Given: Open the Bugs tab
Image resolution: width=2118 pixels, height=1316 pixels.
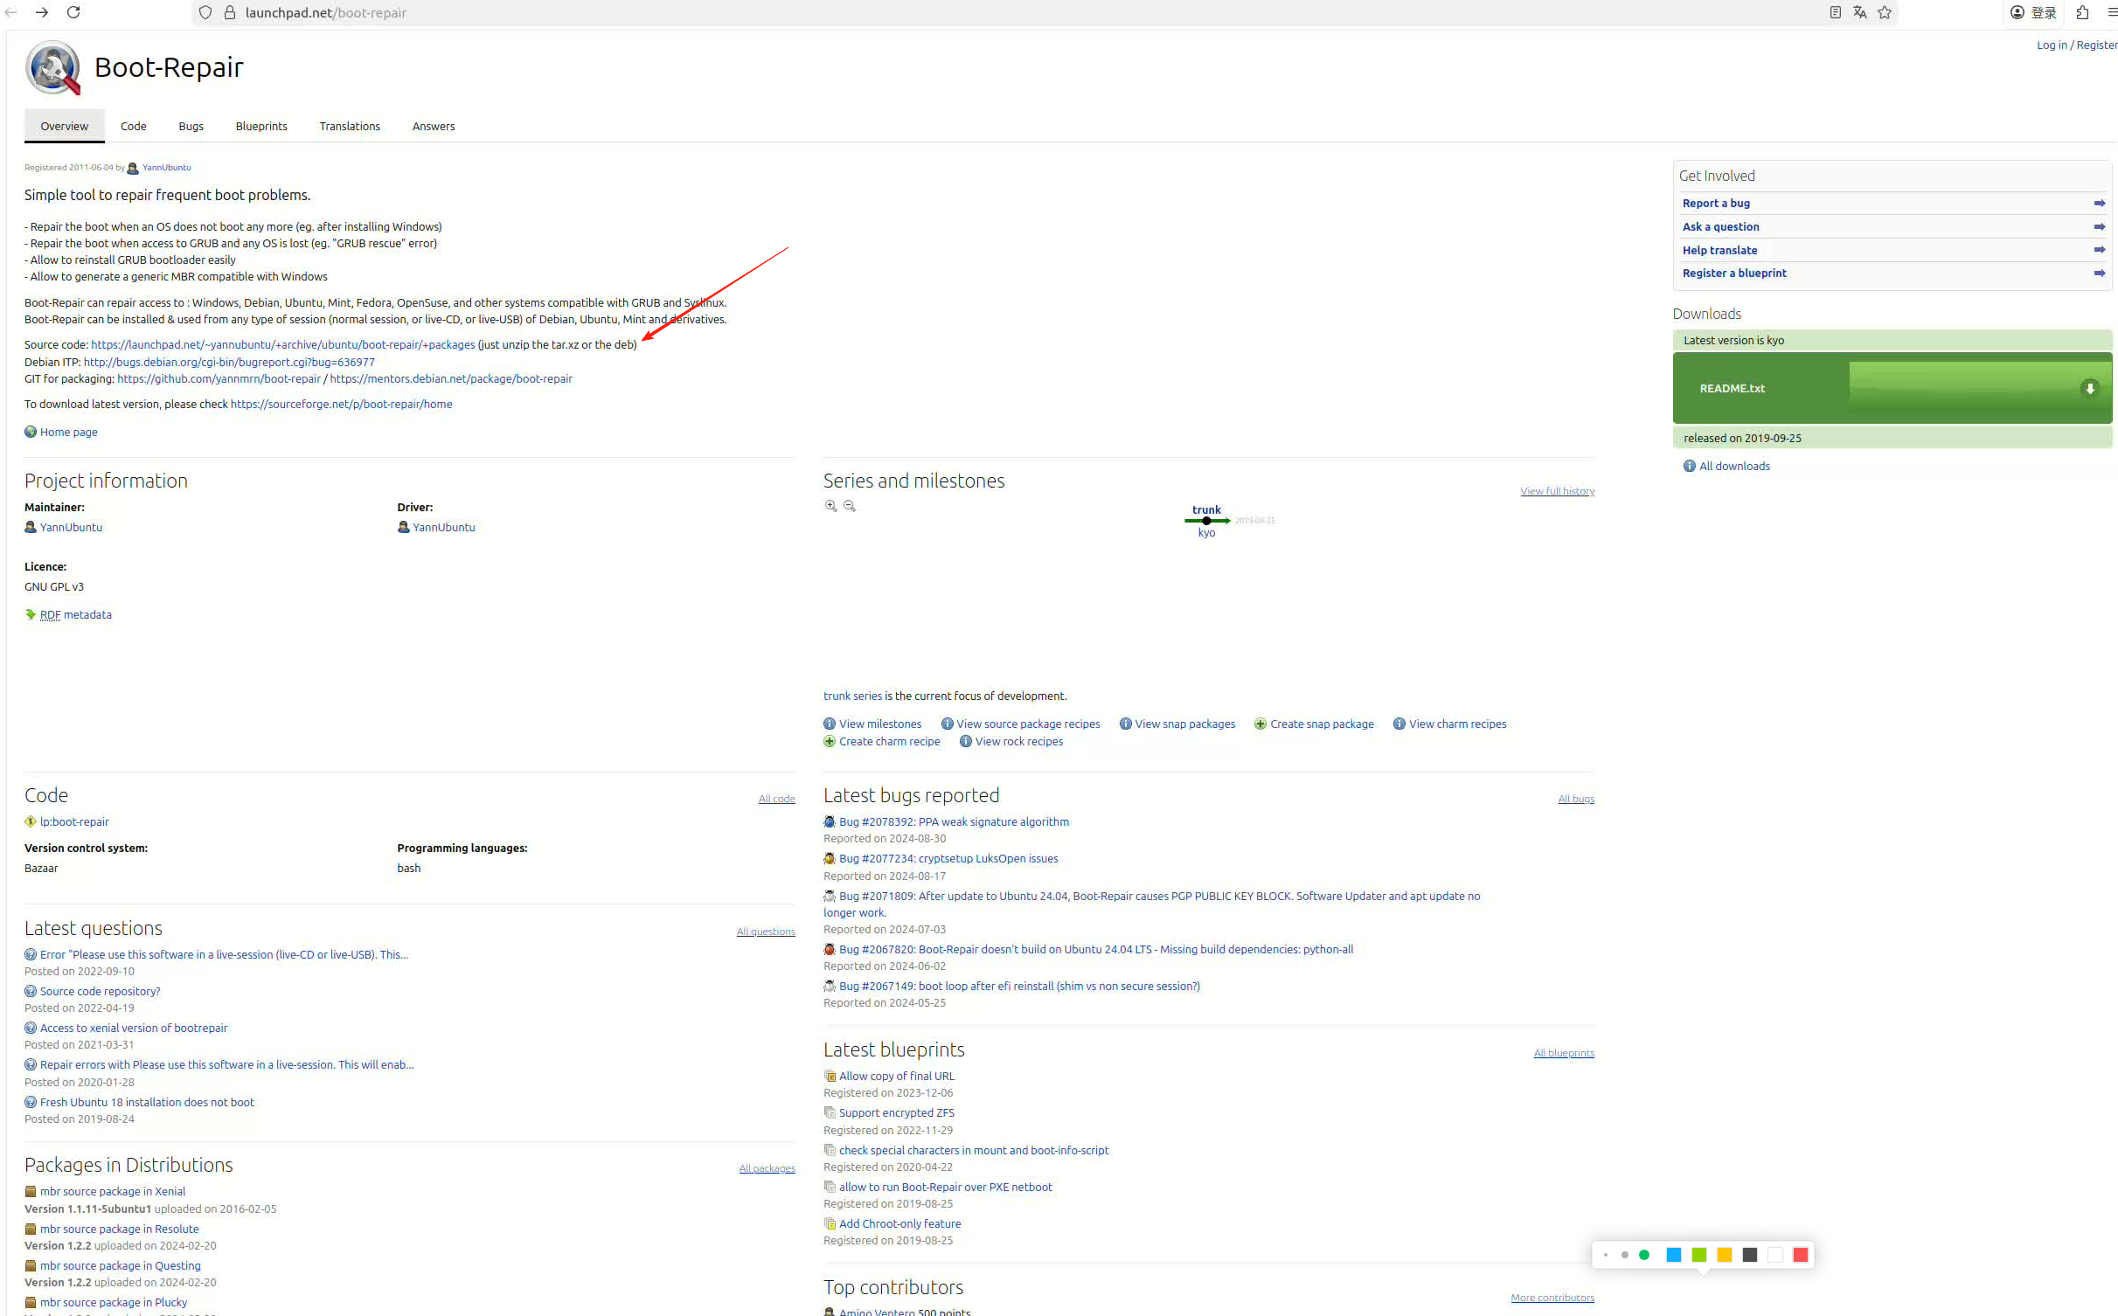Looking at the screenshot, I should point(191,126).
